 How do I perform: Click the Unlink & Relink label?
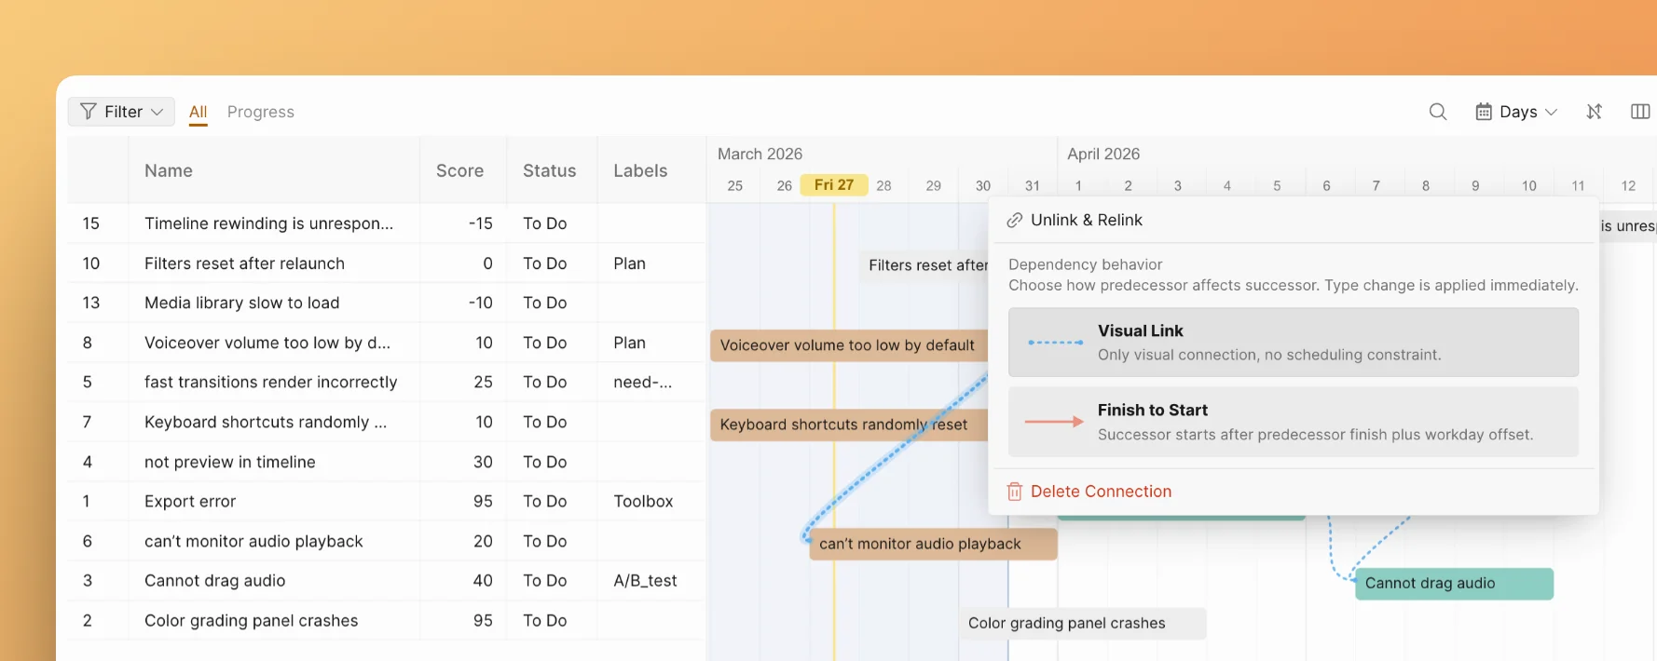pyautogui.click(x=1086, y=221)
